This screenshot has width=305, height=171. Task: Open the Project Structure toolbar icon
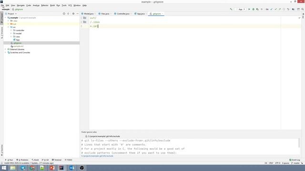pos(293,9)
